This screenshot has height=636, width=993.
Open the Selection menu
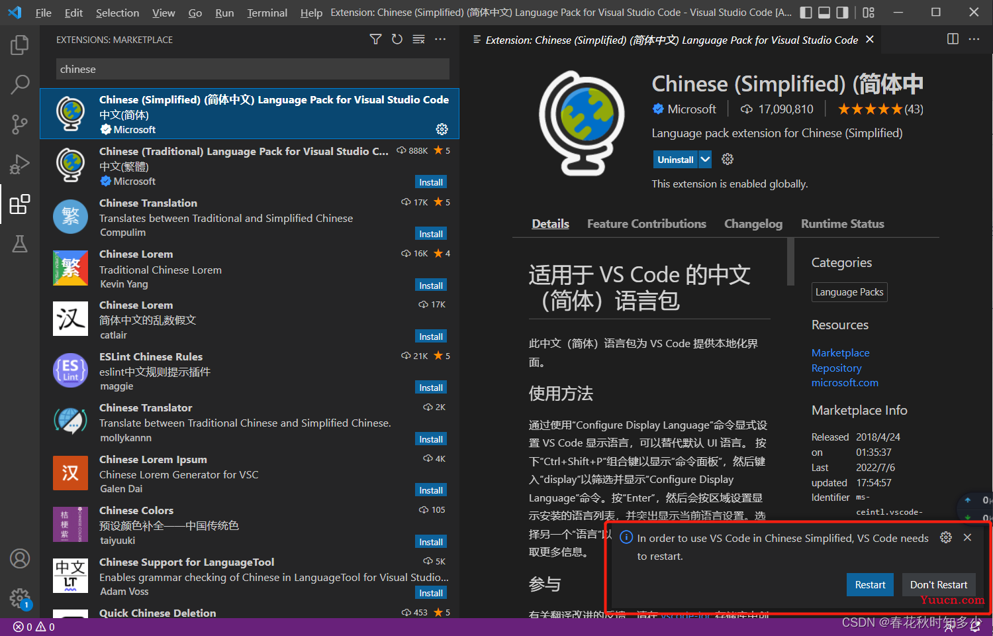(x=117, y=13)
